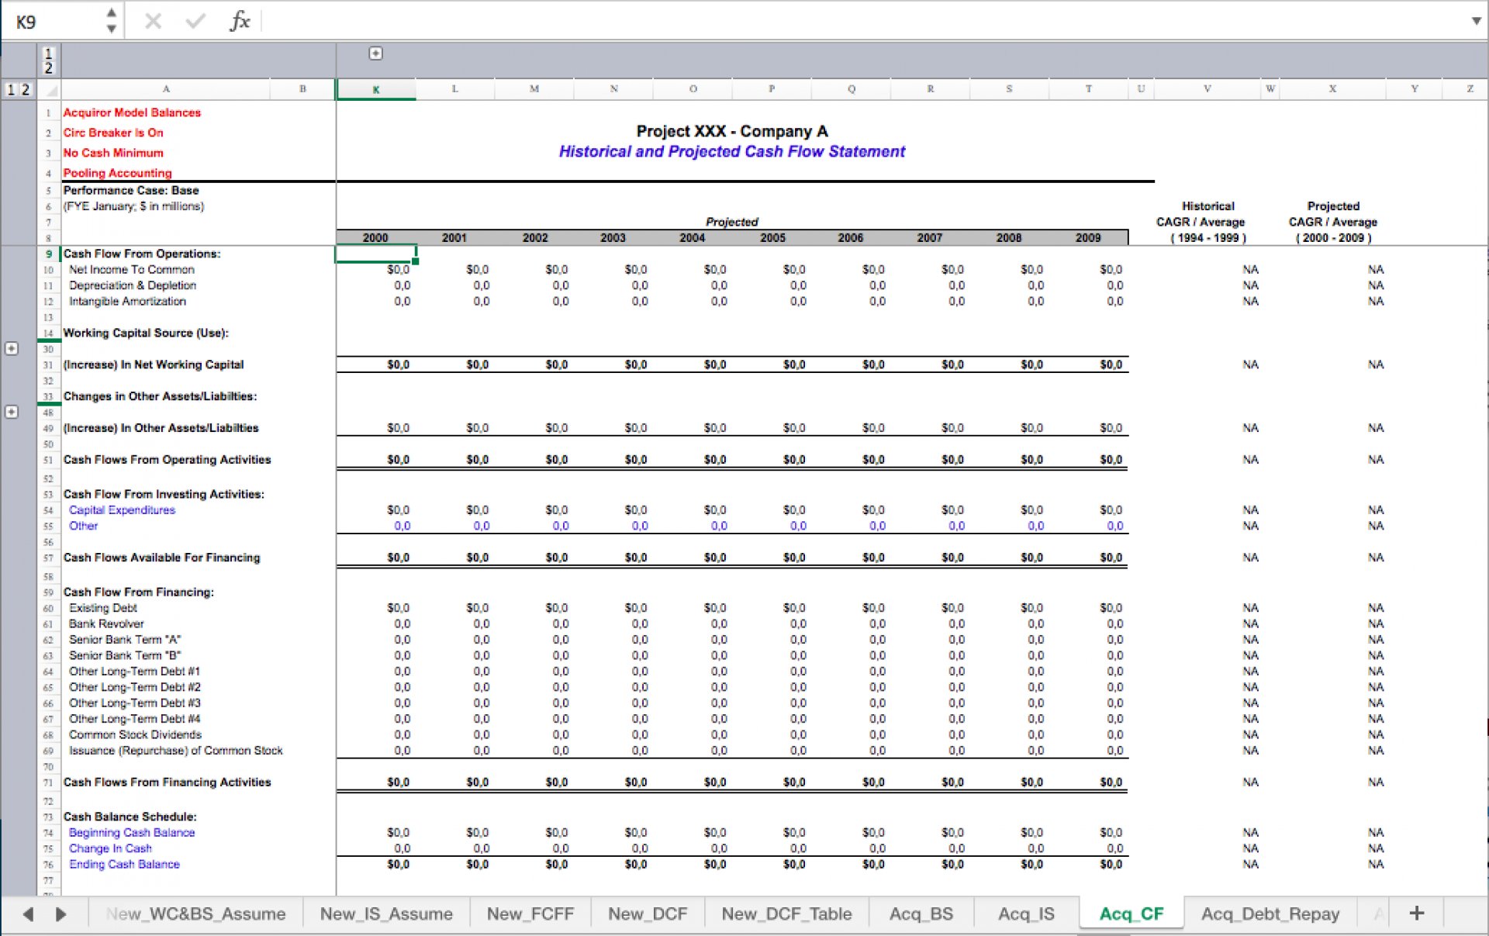Click the 'Acquiror Model Balances' cell
The height and width of the screenshot is (936, 1489).
tap(132, 112)
